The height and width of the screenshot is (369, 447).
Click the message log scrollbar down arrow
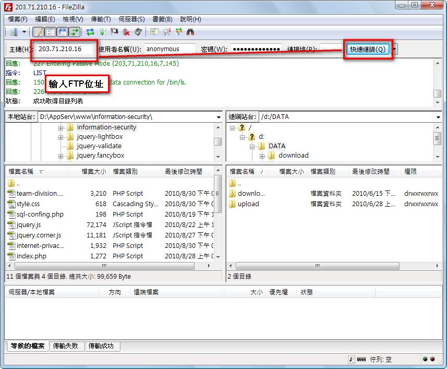coord(438,102)
